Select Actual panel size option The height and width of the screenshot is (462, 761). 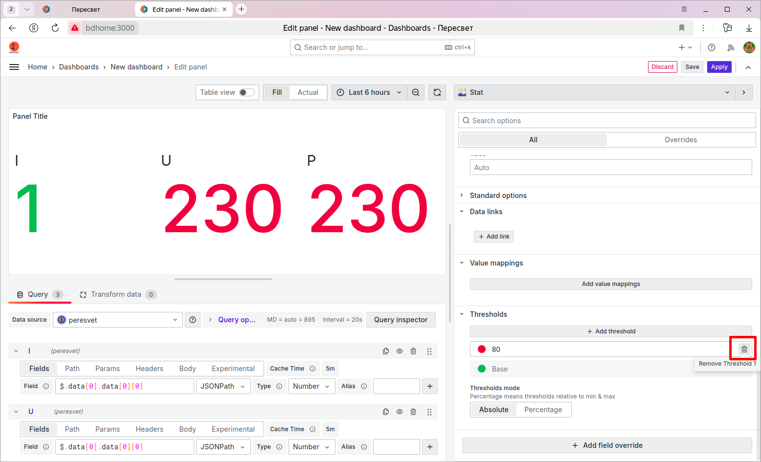click(308, 92)
